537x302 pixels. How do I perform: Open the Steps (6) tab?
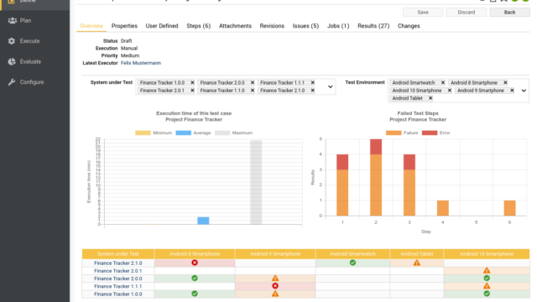click(199, 26)
